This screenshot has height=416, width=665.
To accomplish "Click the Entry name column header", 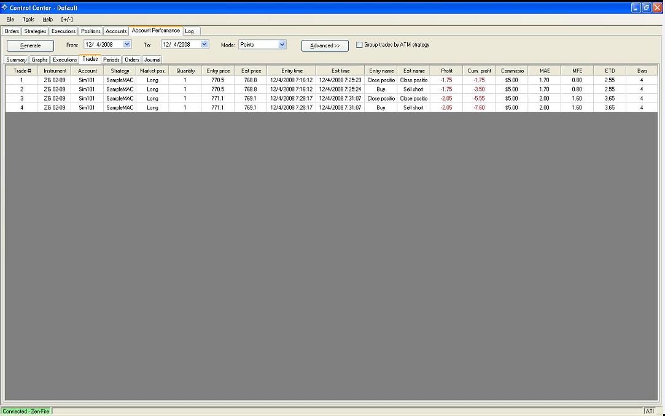I will coord(381,71).
